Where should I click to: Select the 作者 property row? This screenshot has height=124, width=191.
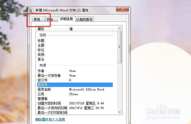coord(75,71)
